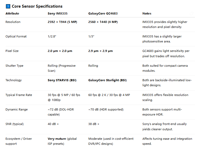Click the Optical Format row label
Viewport: 202px width, 154px height.
click(16, 36)
